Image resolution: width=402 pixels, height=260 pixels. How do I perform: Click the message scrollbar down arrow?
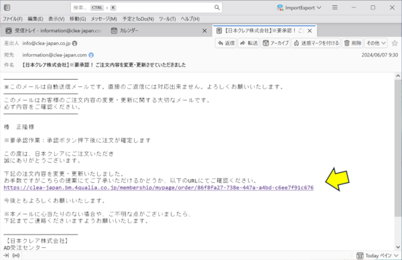(398, 247)
